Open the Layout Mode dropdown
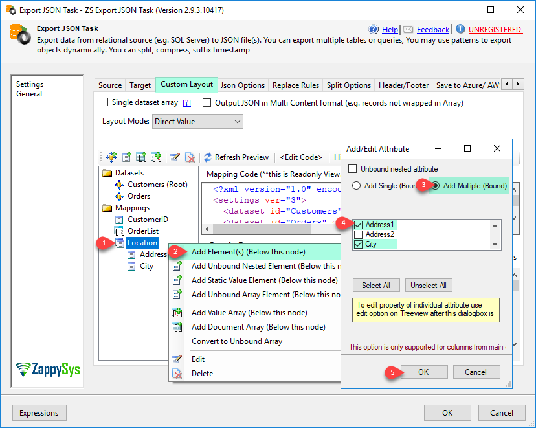 197,122
